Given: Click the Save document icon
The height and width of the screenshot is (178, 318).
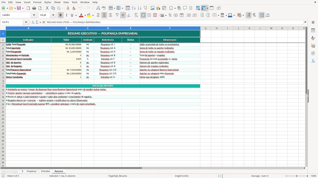Looking at the screenshot, I should click(x=19, y=8).
